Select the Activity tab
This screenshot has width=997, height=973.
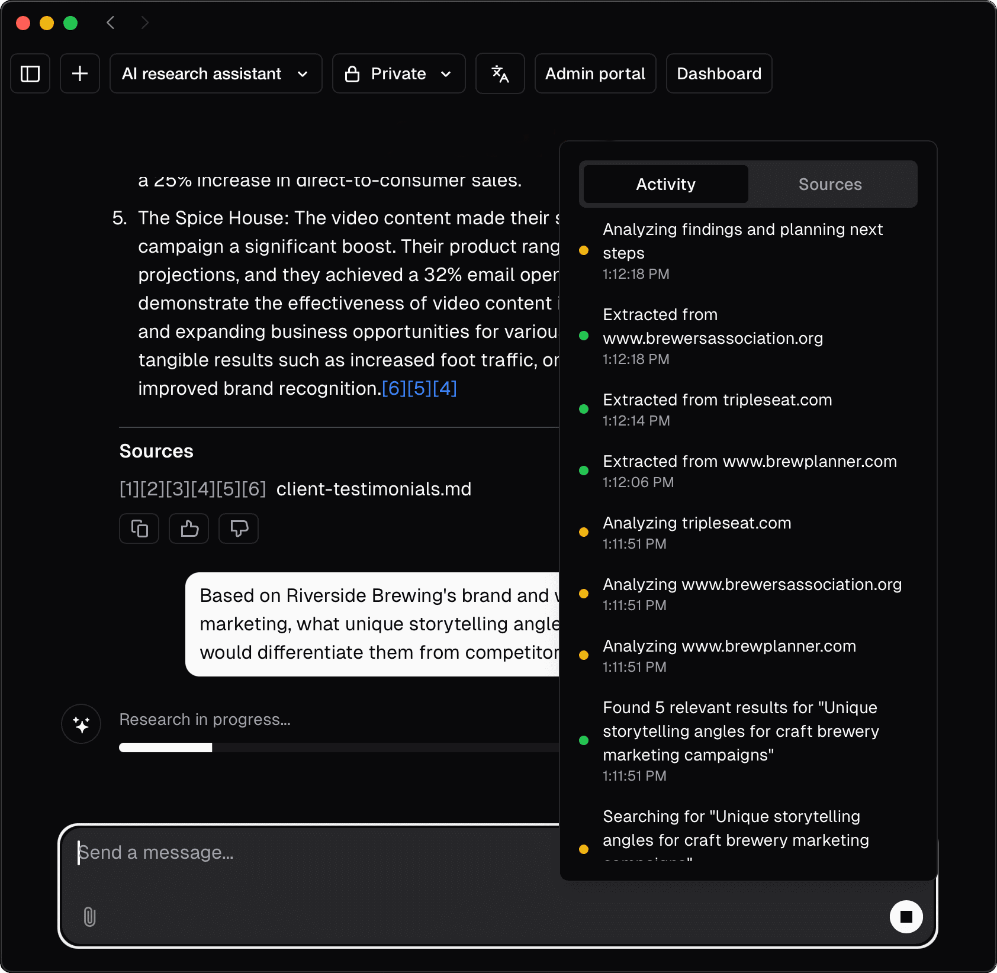pos(665,185)
